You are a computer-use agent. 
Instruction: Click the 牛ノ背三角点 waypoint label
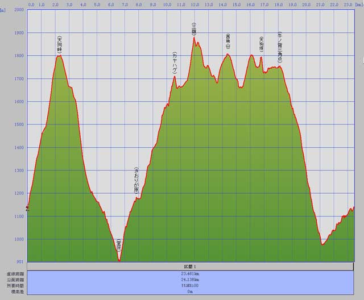(279, 48)
